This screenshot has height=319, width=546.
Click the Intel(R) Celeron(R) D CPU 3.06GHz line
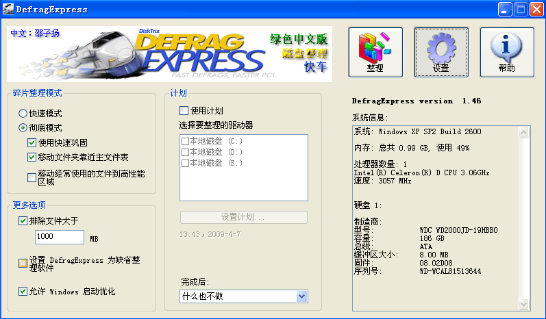422,173
